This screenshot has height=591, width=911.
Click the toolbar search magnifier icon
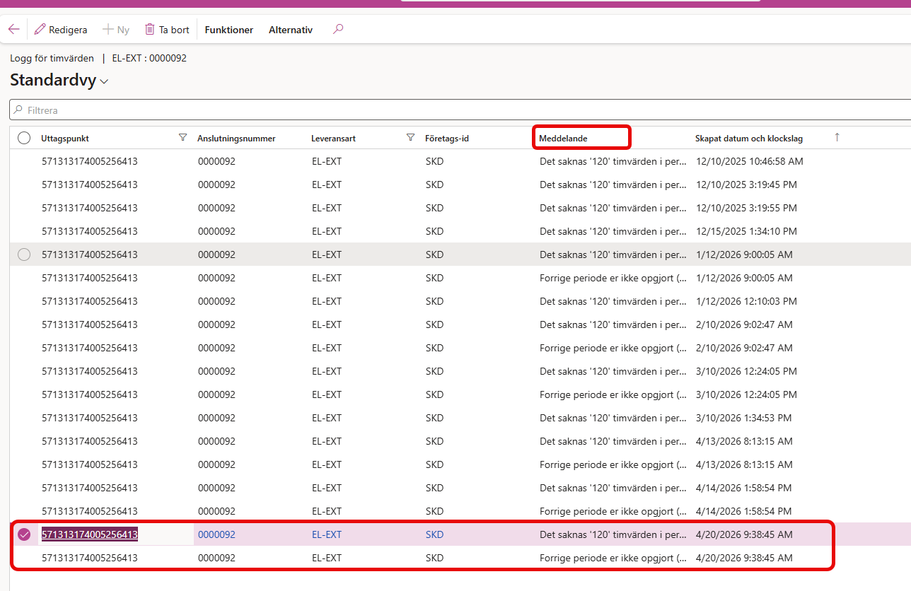coord(338,30)
